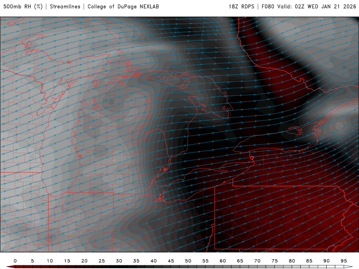Click the 'F080' forecast hour text

point(268,7)
